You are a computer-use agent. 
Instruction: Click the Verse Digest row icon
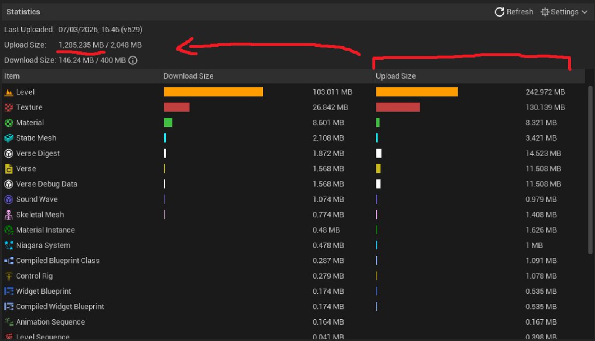click(x=9, y=154)
